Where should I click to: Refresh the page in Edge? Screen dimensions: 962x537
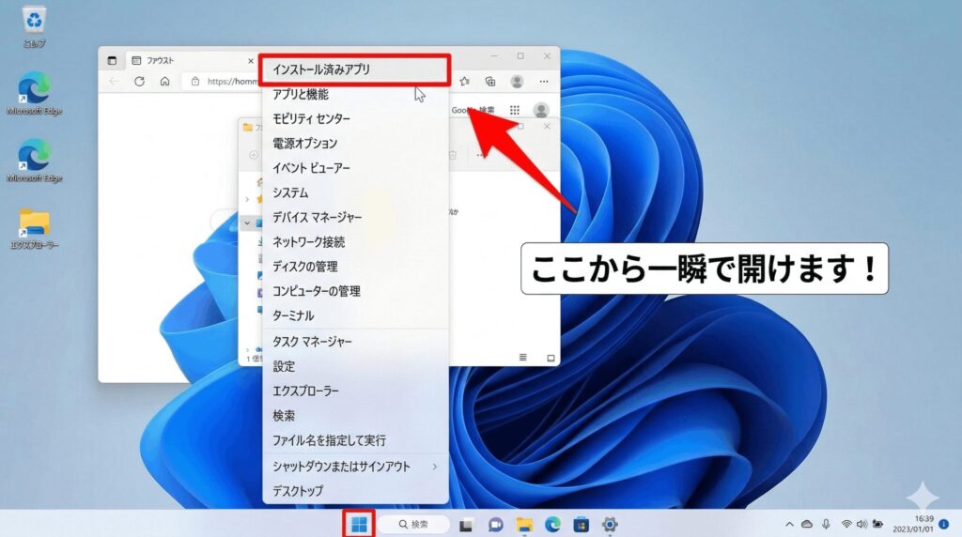(139, 82)
